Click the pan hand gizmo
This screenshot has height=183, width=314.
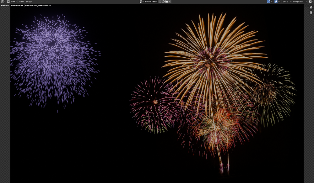coord(311,13)
